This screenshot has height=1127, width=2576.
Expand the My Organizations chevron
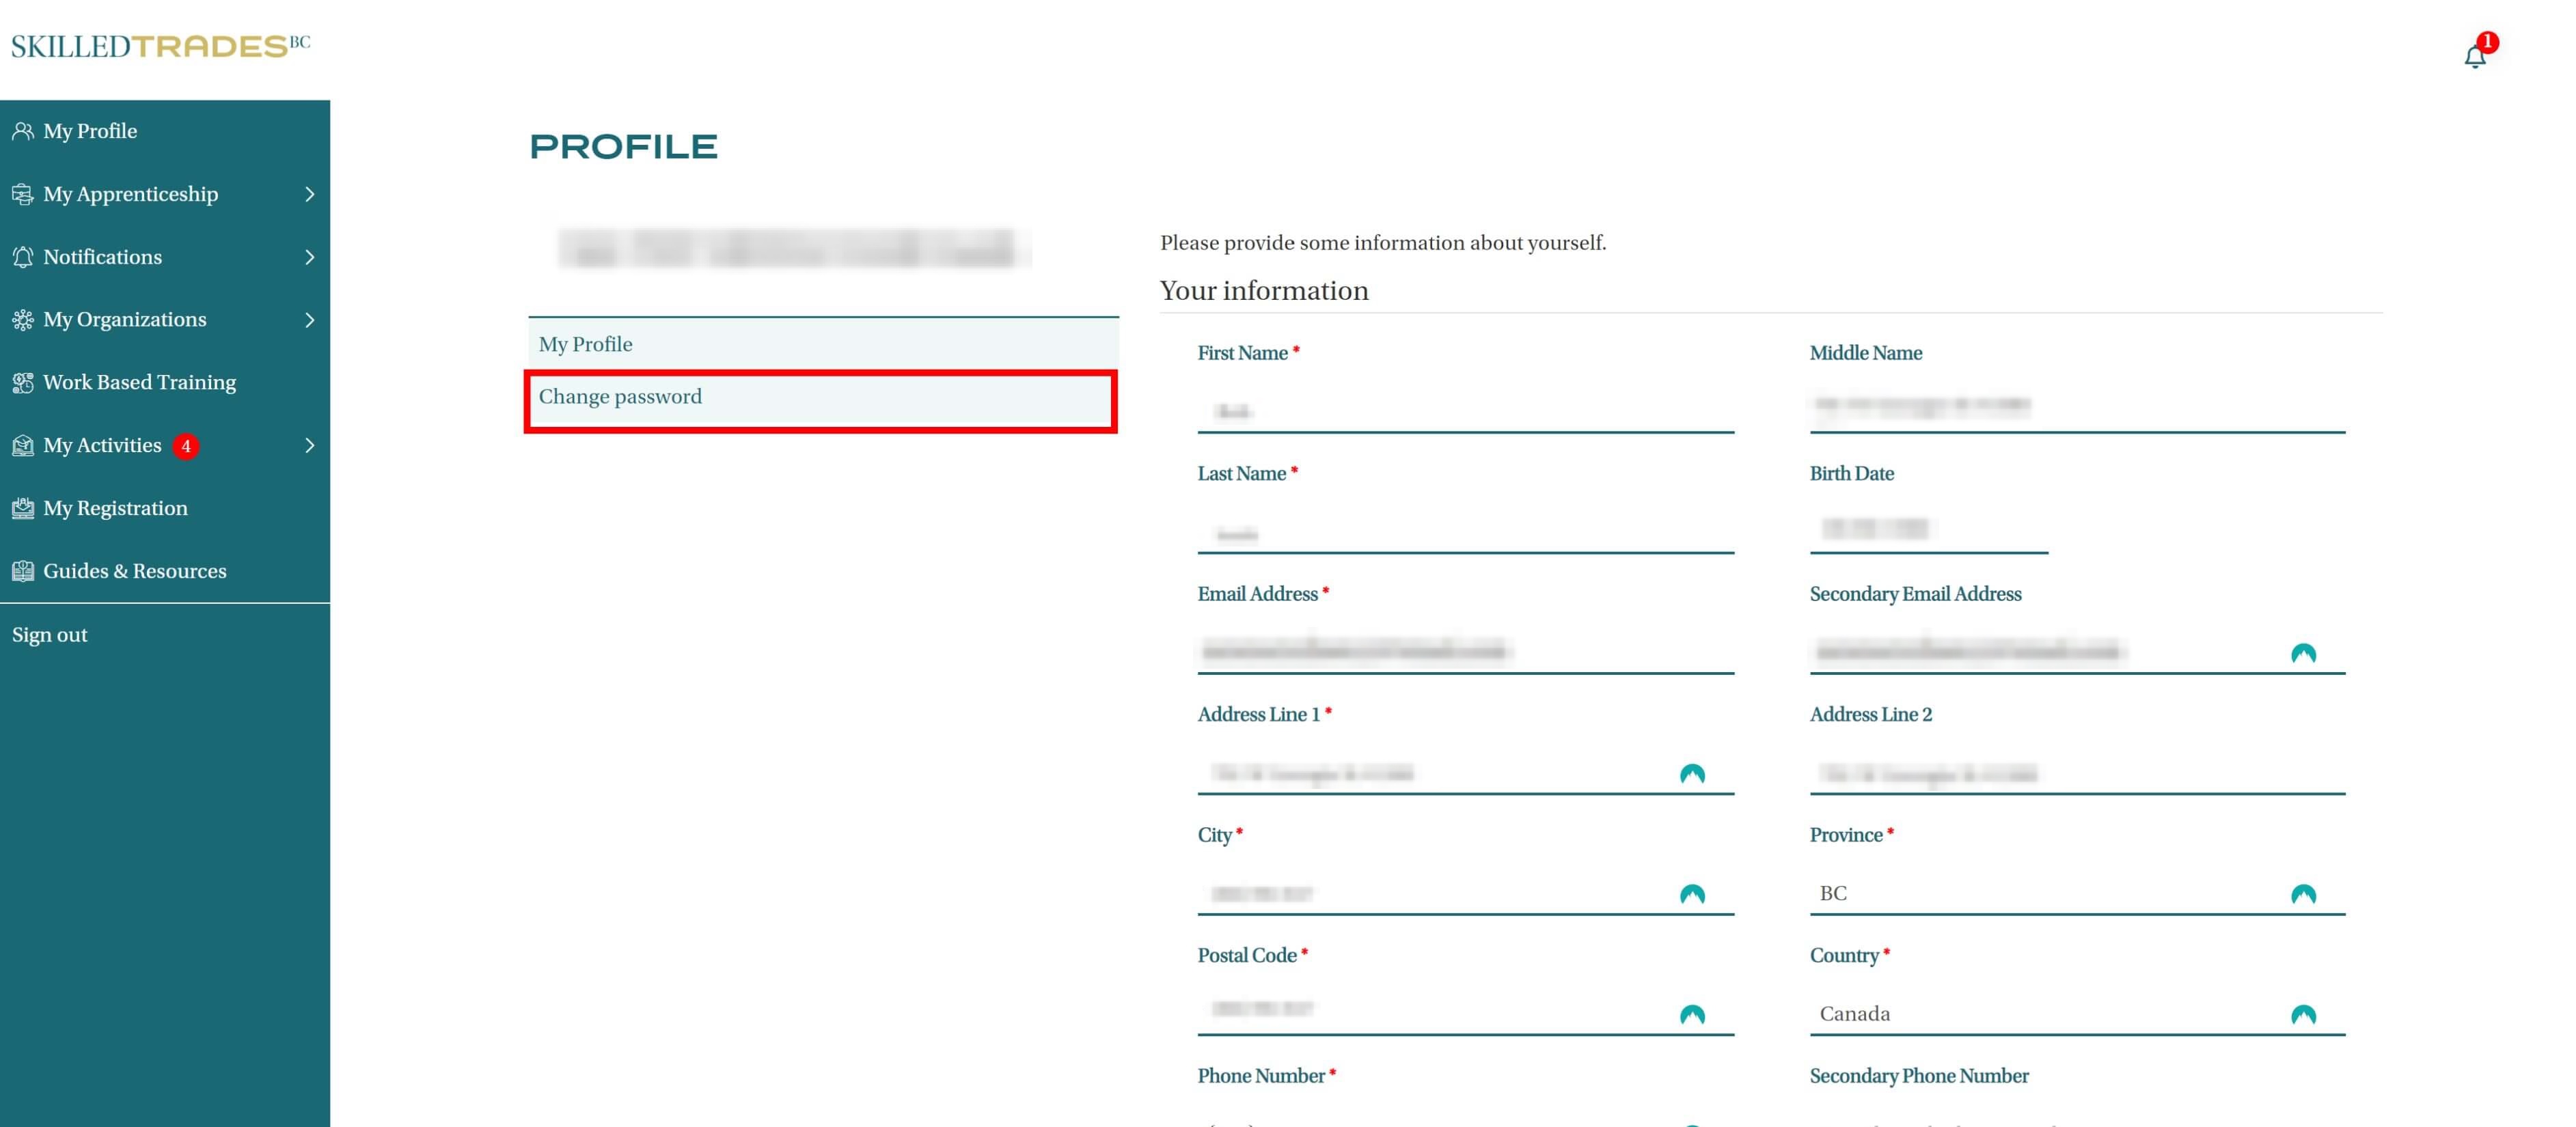pos(309,320)
